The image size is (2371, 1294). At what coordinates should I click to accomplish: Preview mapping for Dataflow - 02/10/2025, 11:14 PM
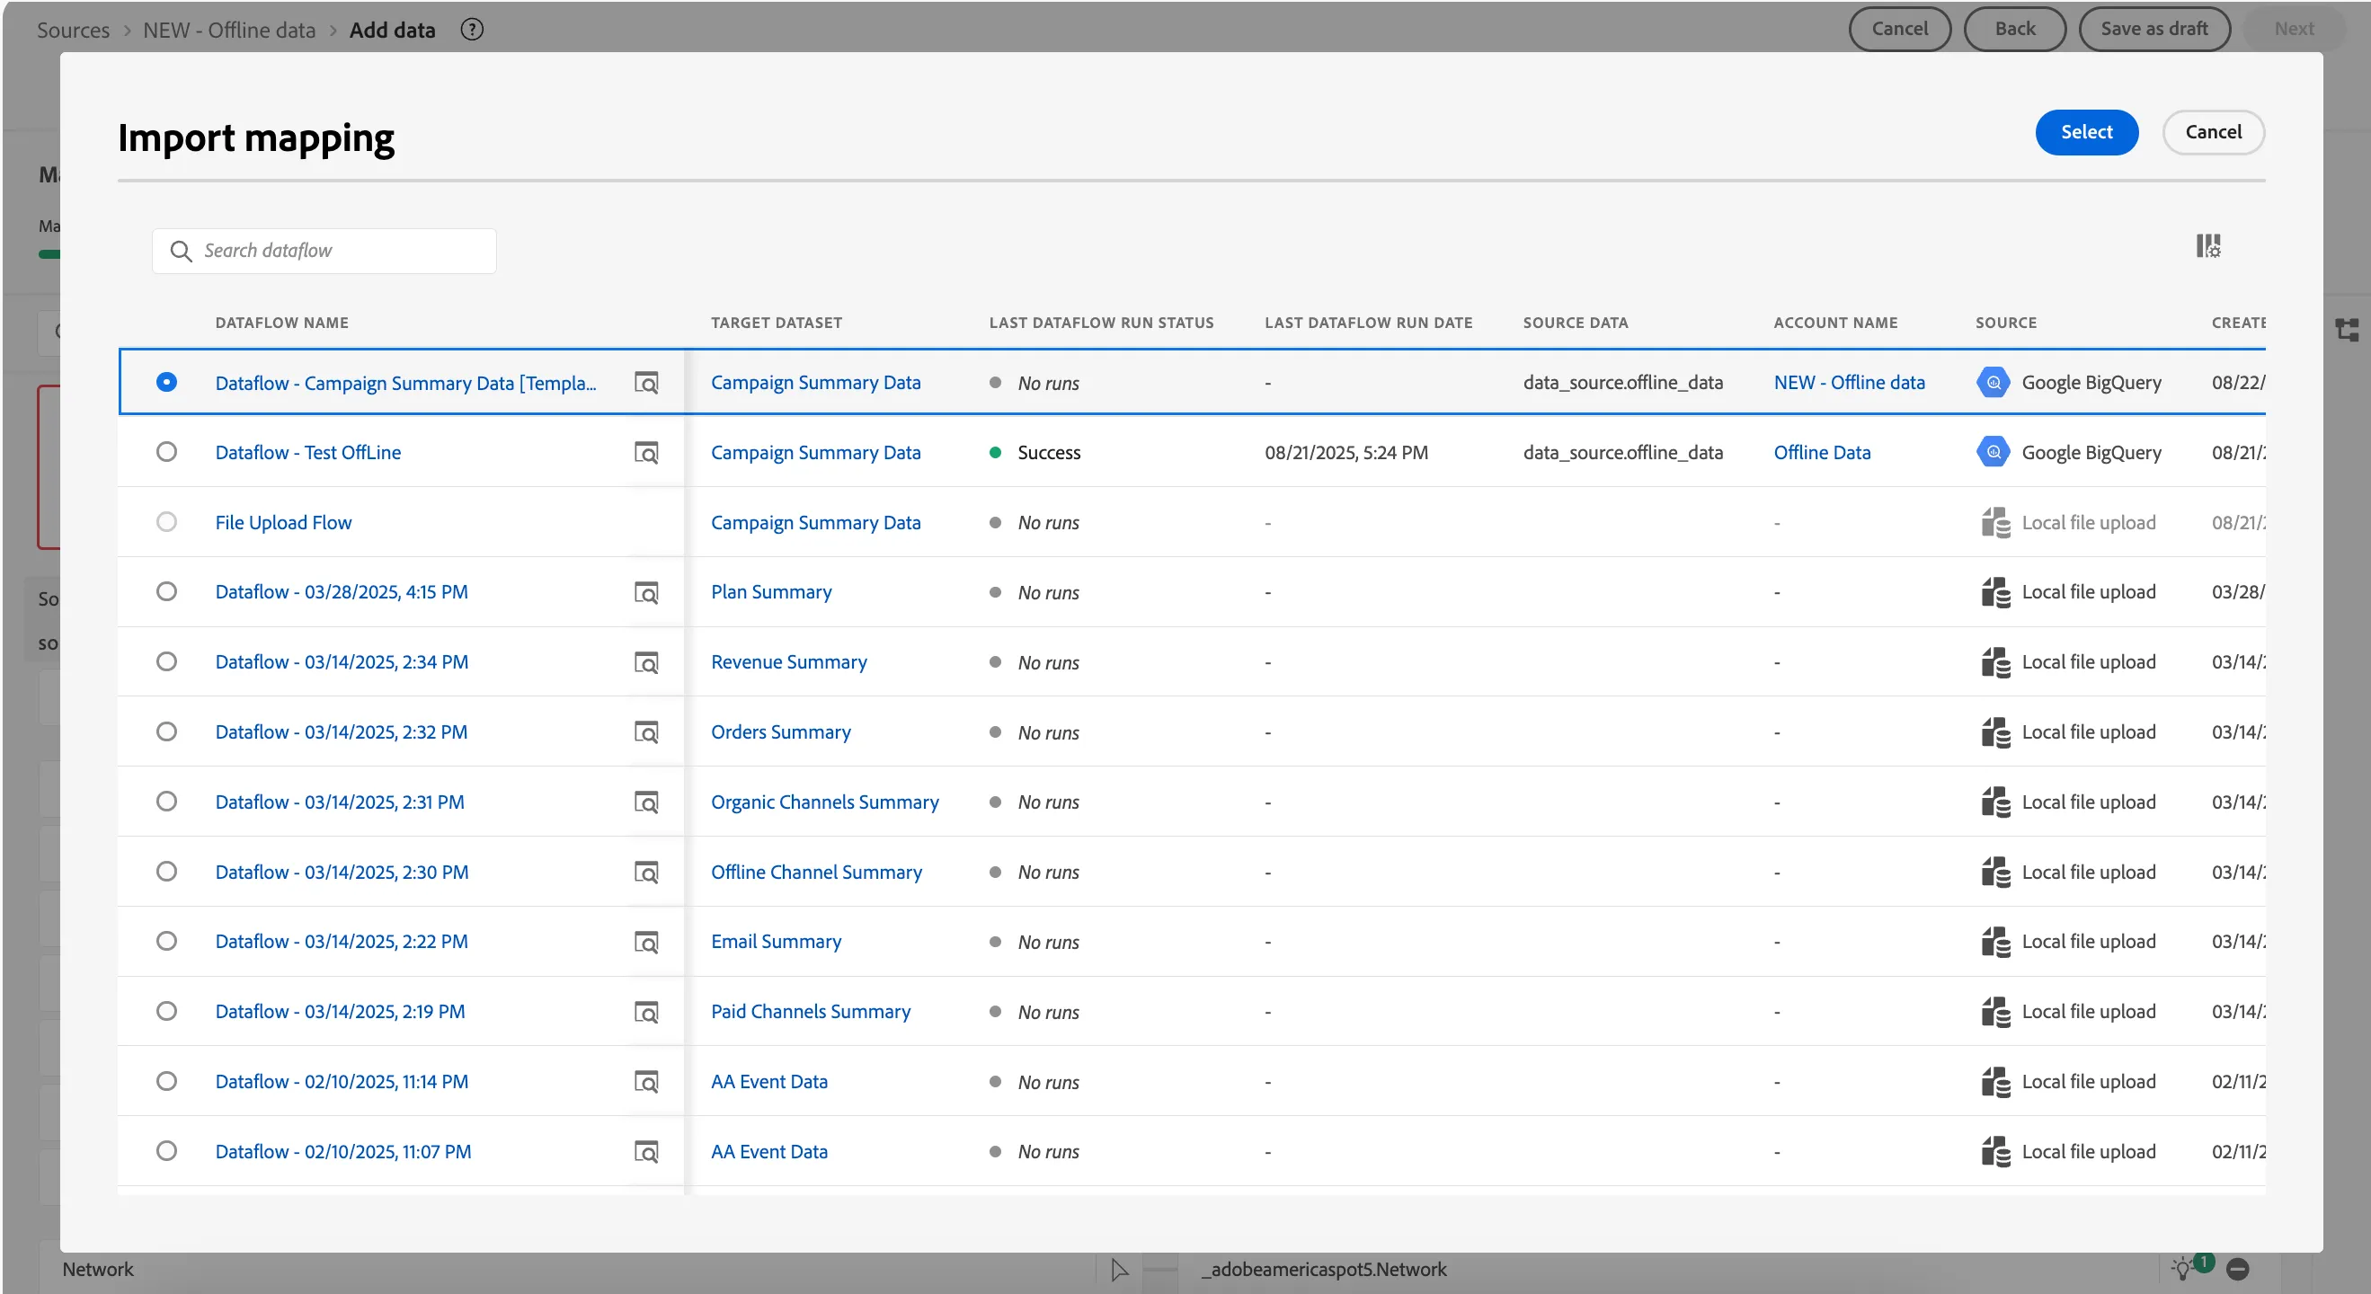[646, 1082]
